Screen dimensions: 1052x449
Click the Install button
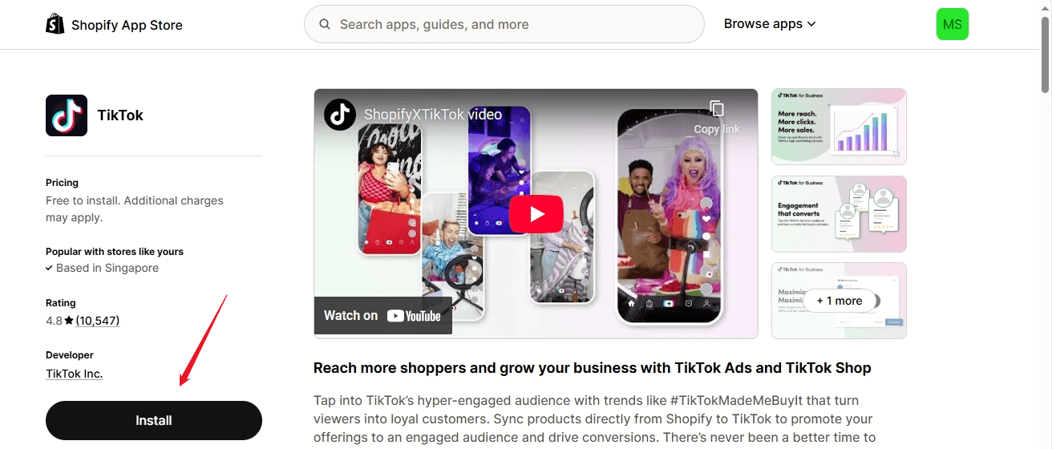pos(154,420)
